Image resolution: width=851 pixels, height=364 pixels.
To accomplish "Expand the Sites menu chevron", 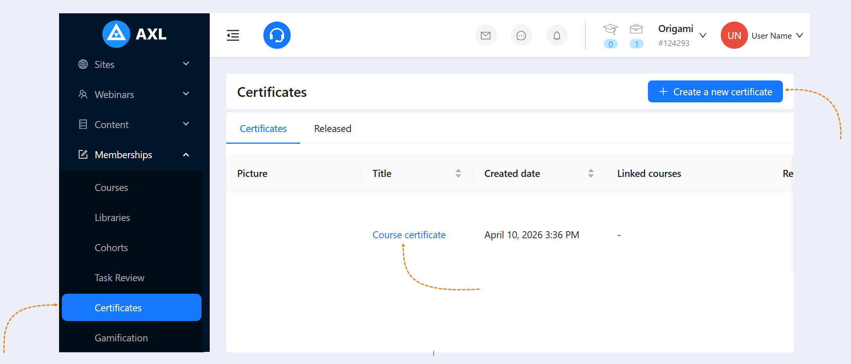I will click(186, 64).
